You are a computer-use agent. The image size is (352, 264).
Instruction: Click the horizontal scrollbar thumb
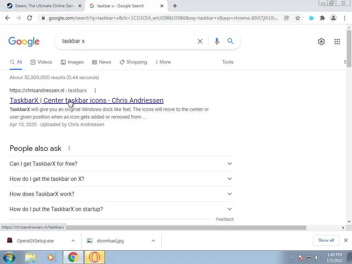tap(186, 228)
